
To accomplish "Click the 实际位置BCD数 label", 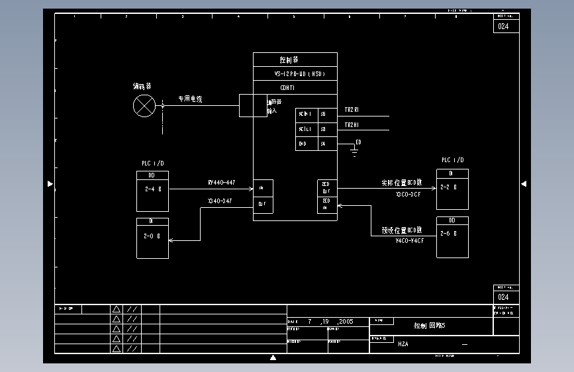I will point(402,182).
